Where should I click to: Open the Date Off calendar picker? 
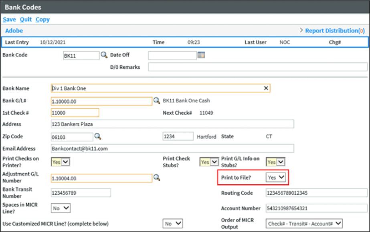pyautogui.click(x=201, y=55)
